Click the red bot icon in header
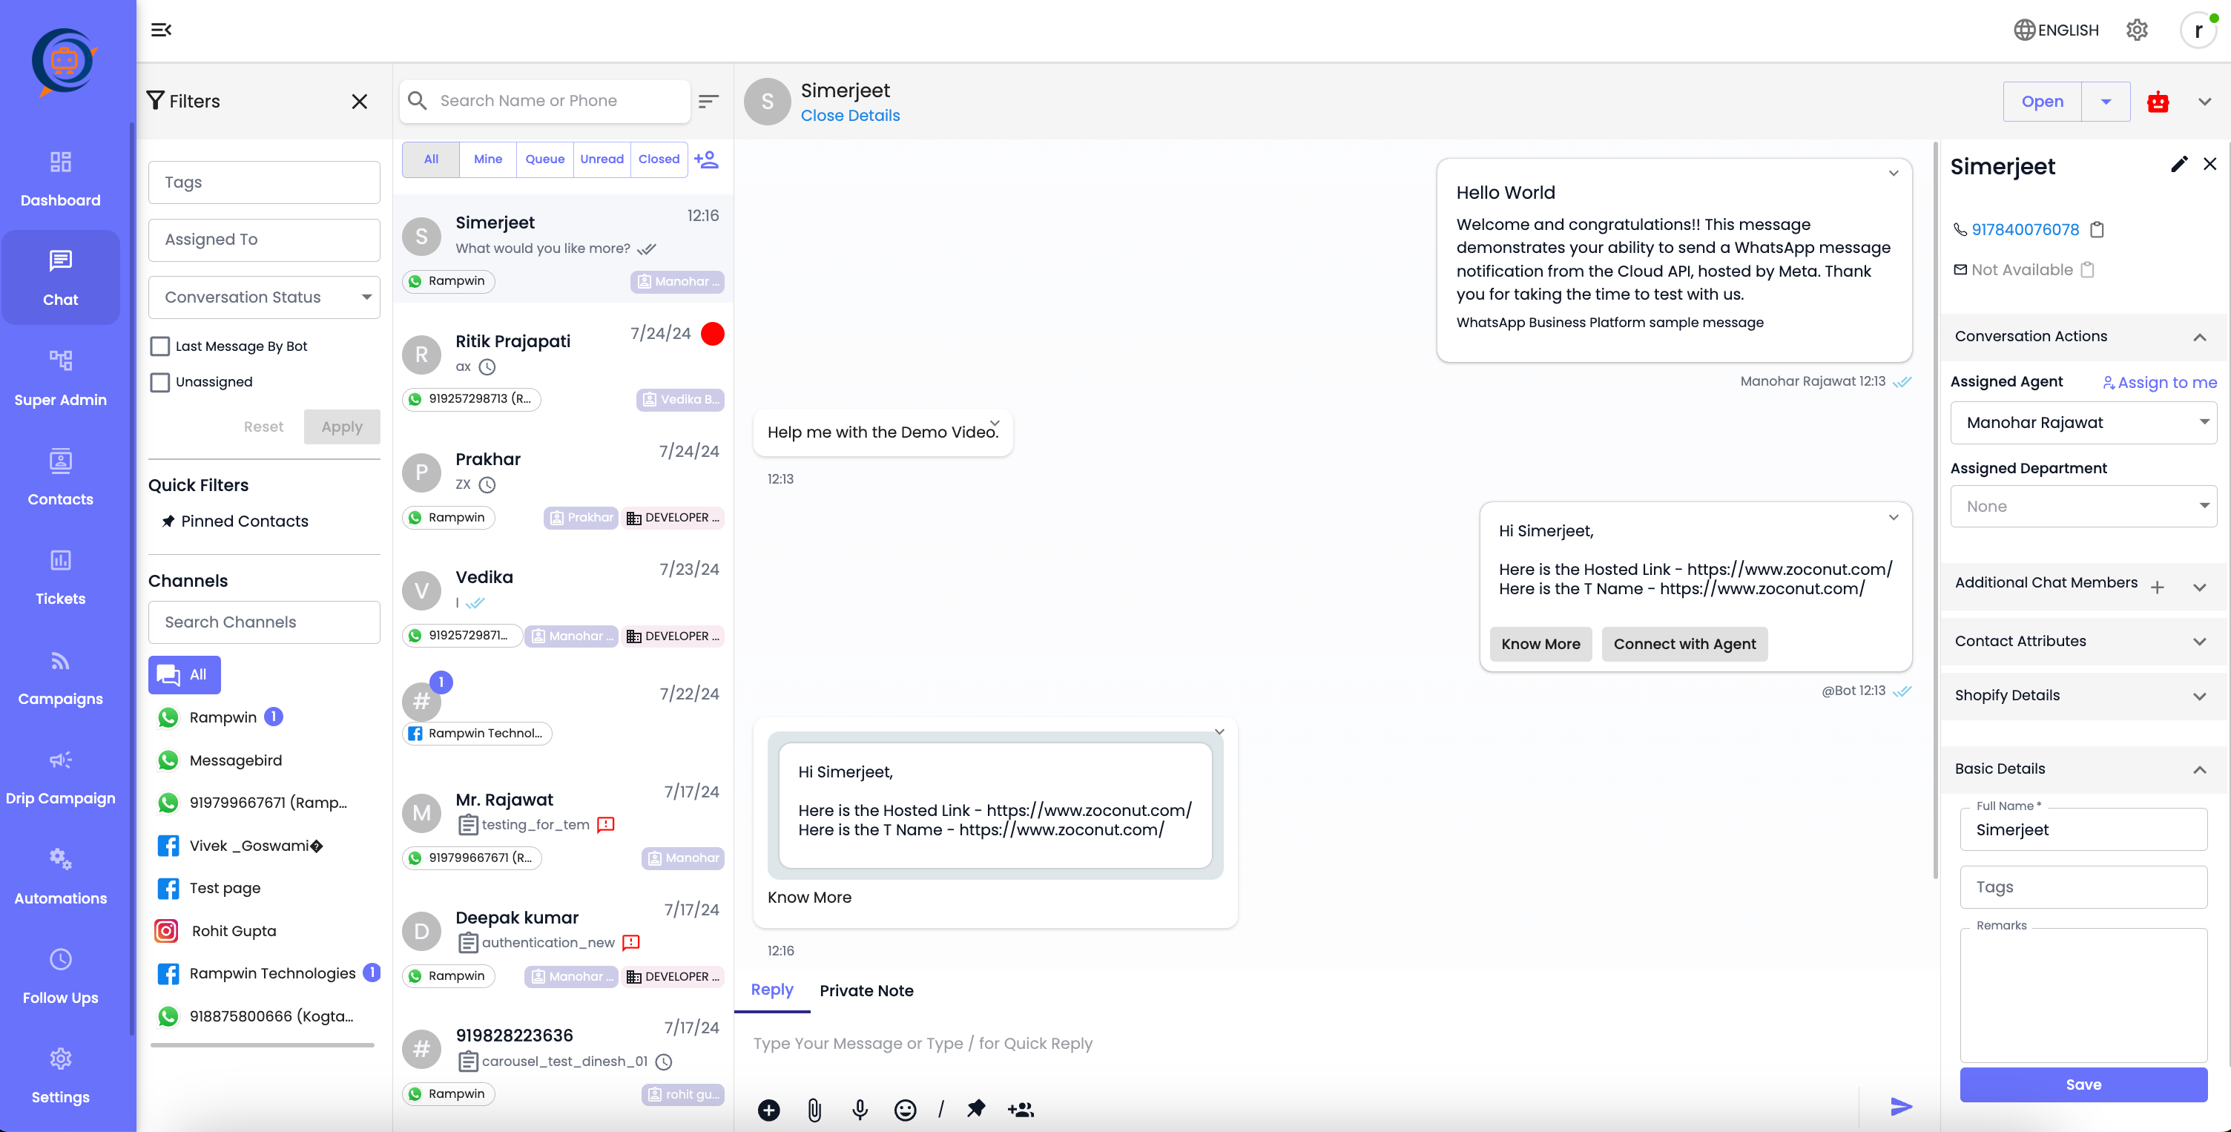 point(2158,102)
